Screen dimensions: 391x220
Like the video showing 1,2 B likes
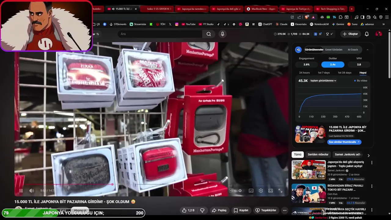(188, 210)
